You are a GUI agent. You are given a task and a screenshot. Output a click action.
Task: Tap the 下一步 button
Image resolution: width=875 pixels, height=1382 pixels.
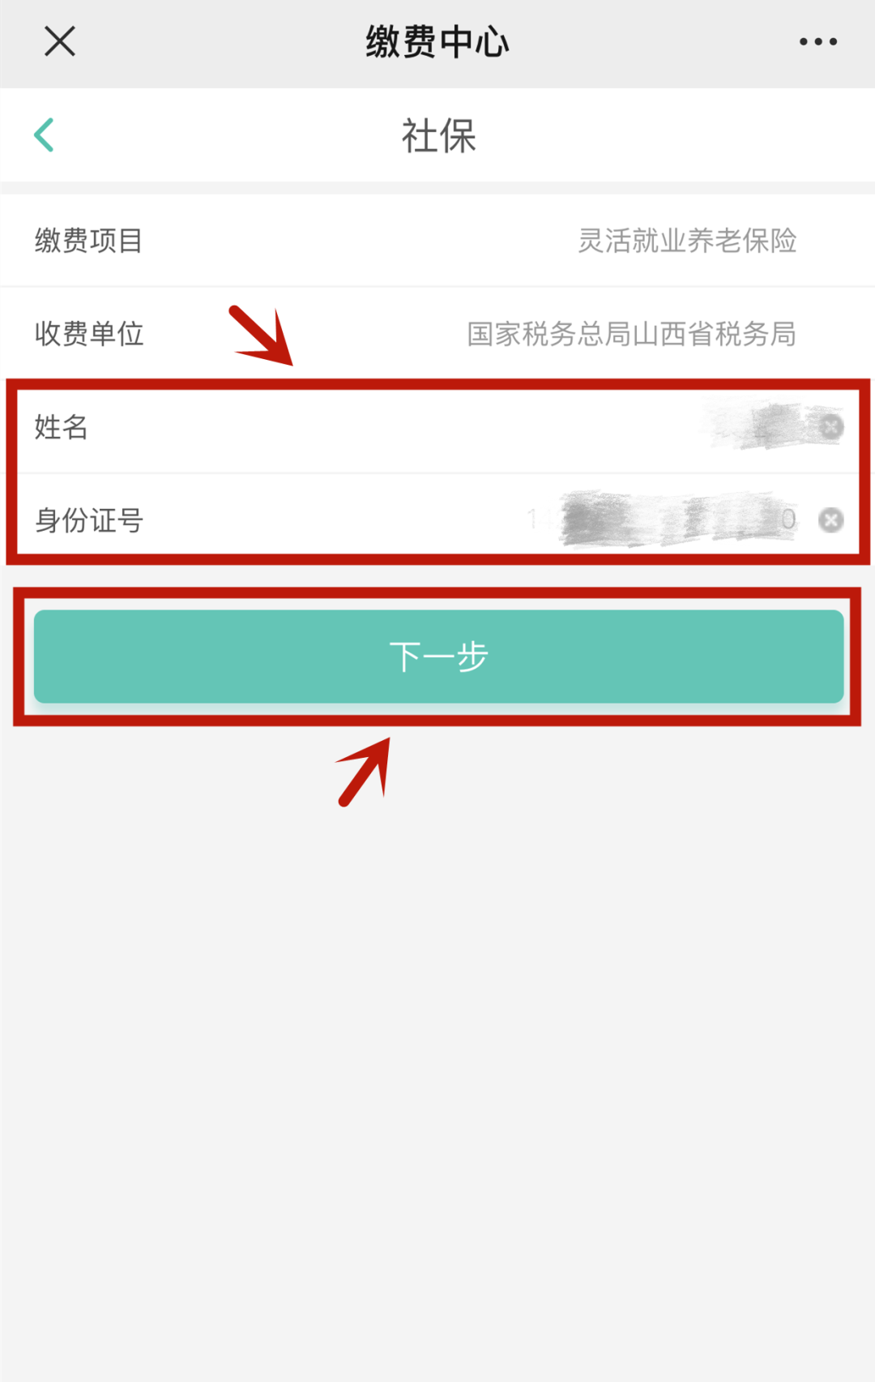click(438, 657)
